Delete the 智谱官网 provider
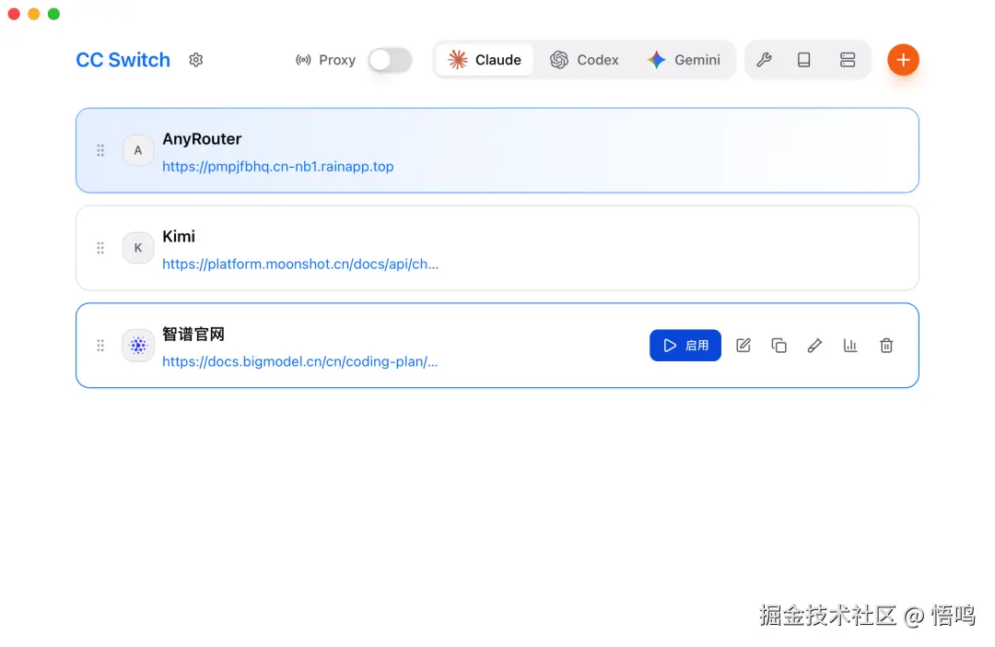Viewport: 995px width, 647px height. click(886, 345)
